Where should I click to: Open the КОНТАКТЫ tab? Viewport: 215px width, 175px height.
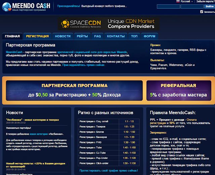coord(116,36)
